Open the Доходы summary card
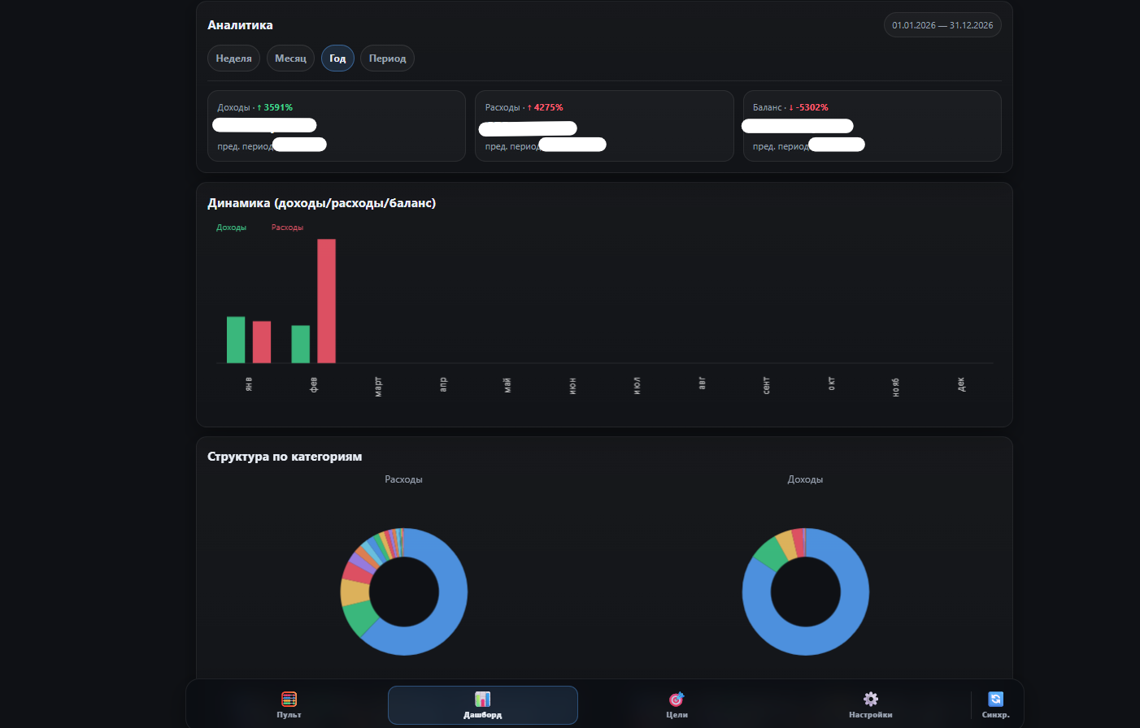Image resolution: width=1140 pixels, height=728 pixels. (336, 126)
